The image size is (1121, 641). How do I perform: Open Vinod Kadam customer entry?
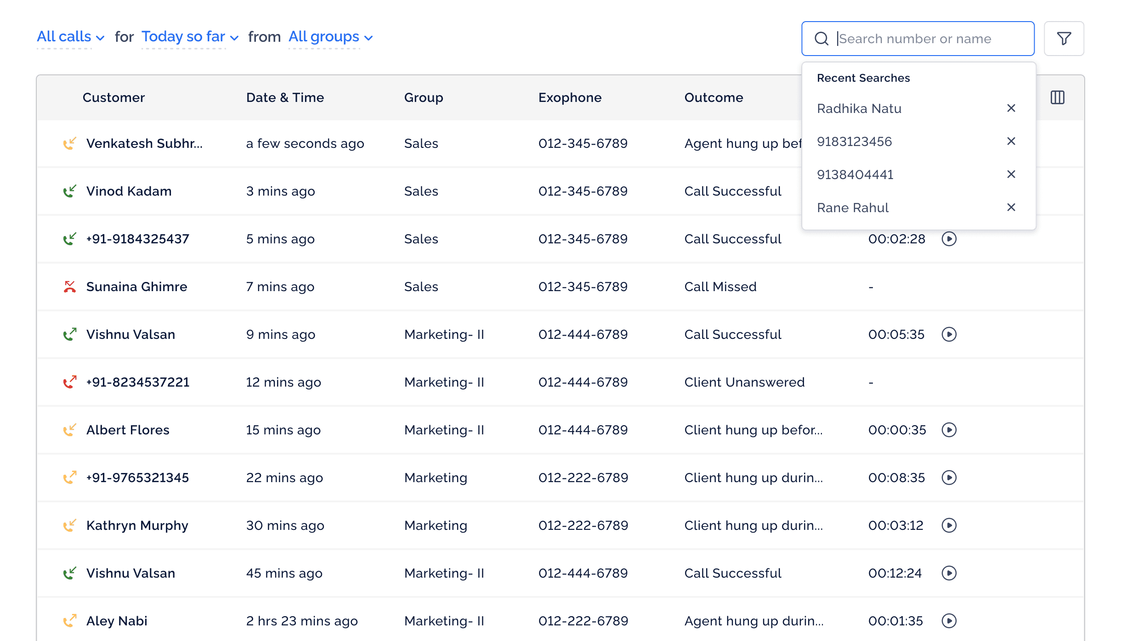click(x=129, y=191)
